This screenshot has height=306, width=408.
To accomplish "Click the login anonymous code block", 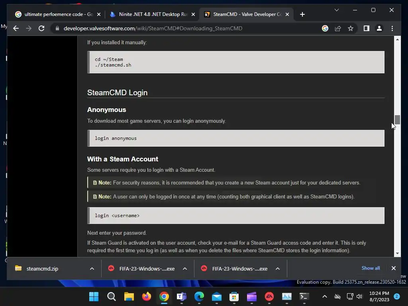I will (x=236, y=138).
